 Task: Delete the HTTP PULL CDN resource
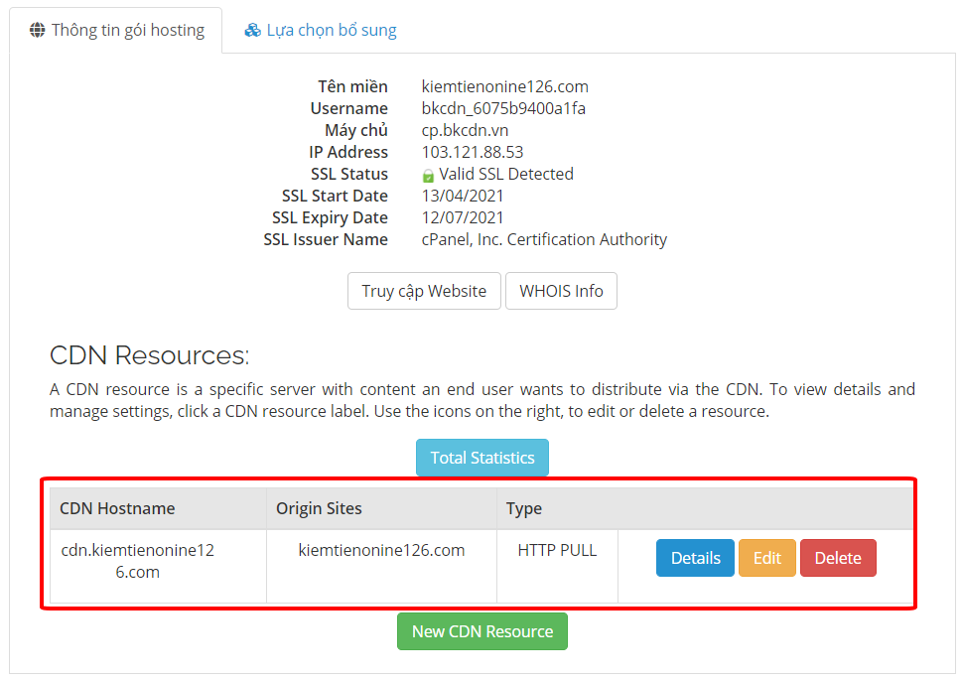point(838,558)
